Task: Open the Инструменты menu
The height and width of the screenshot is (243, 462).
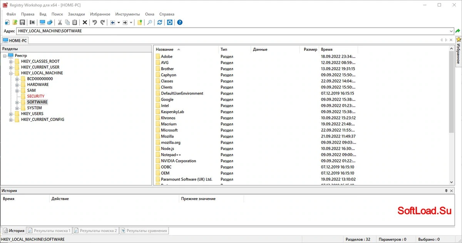Action: (127, 14)
